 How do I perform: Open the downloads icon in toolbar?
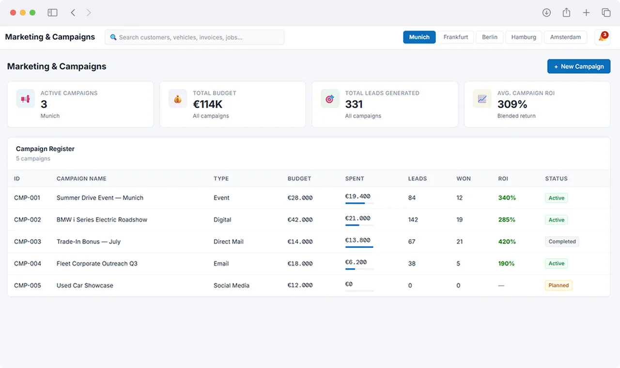[546, 13]
